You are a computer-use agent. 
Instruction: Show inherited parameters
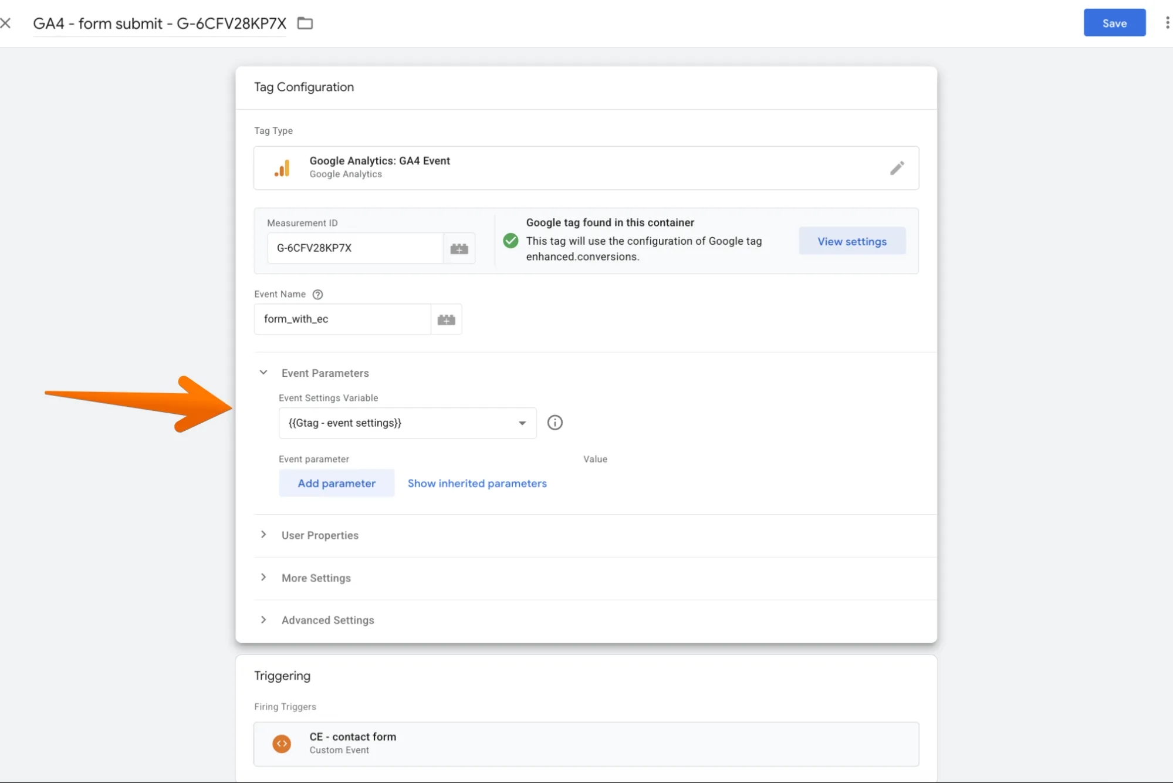[x=477, y=483]
